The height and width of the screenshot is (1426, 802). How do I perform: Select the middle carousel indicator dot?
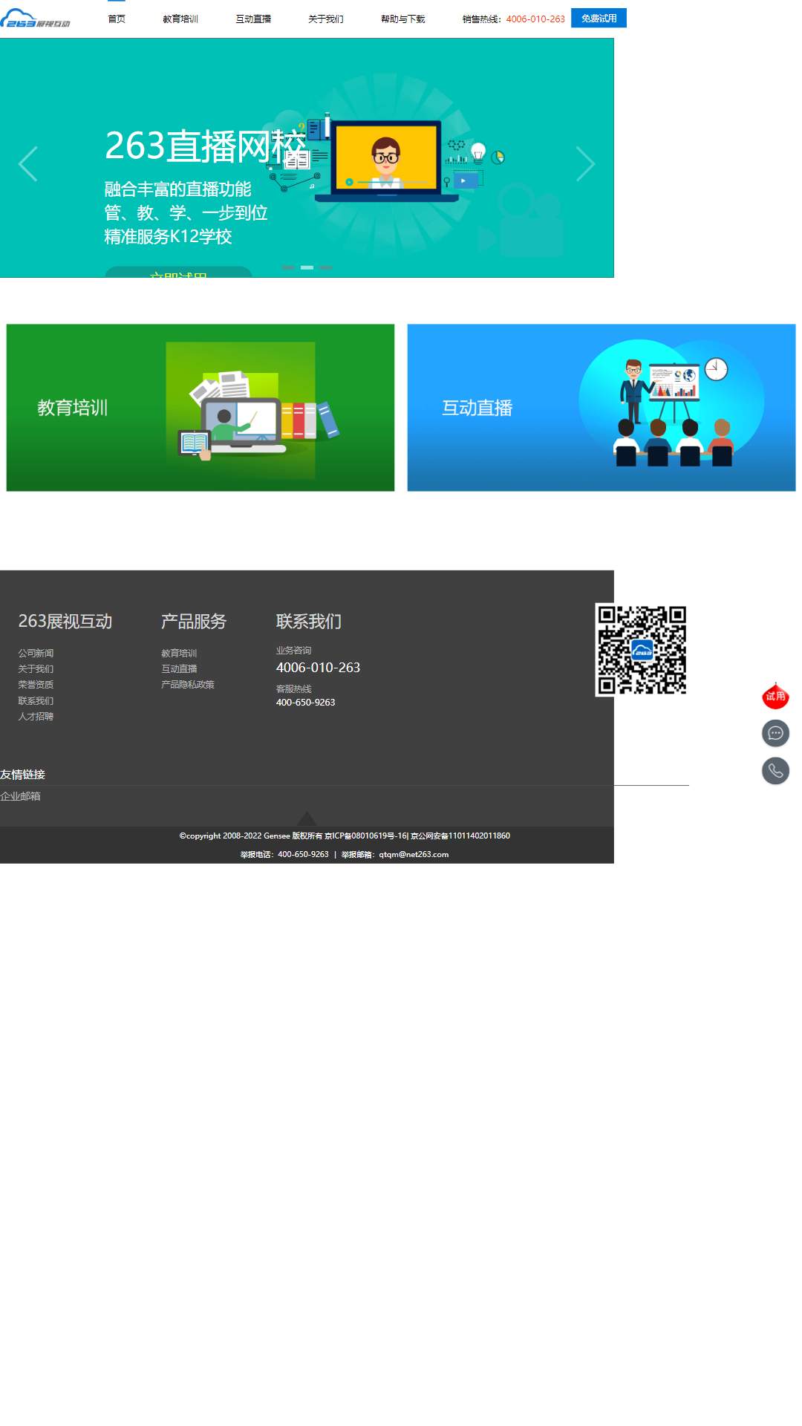(307, 267)
